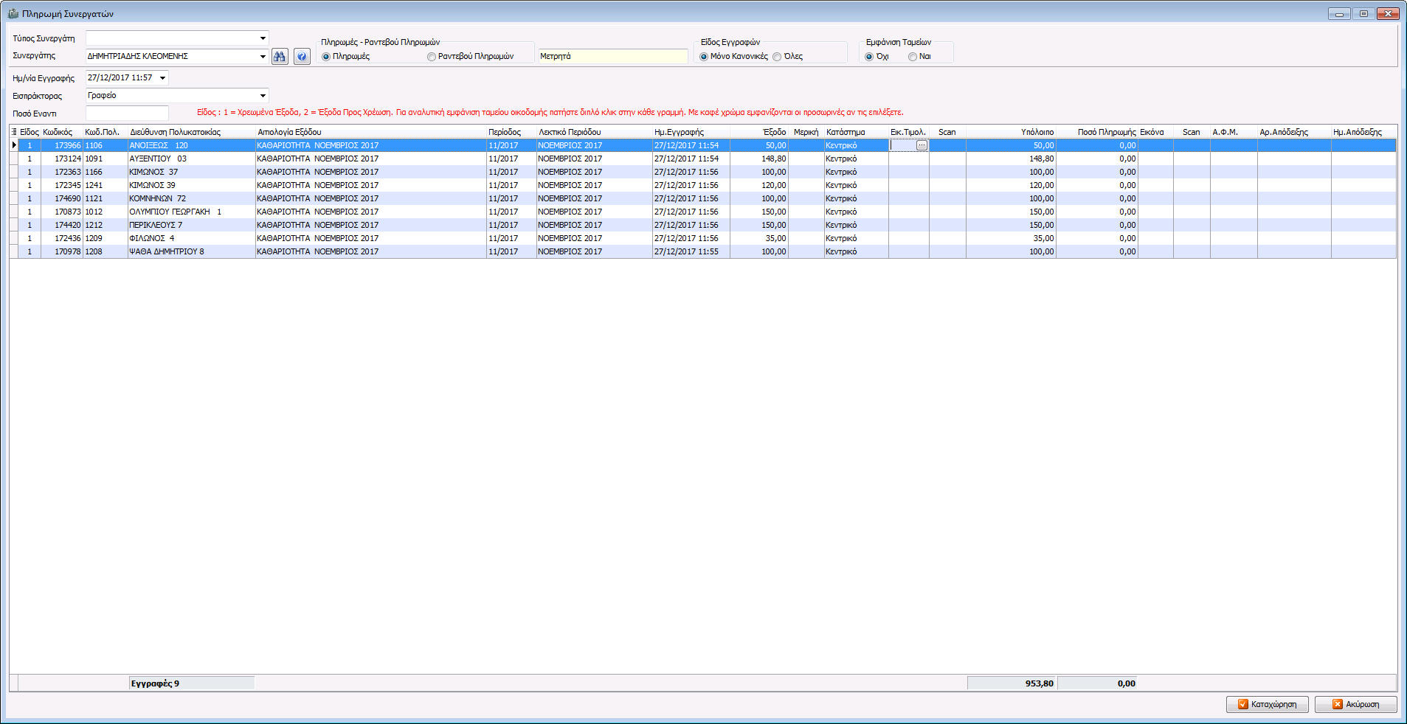This screenshot has width=1407, height=724.
Task: Select the row for ΨΑΘΑ ΔΗΜΗΤΡΙΟΥ 8
Action: tap(702, 251)
